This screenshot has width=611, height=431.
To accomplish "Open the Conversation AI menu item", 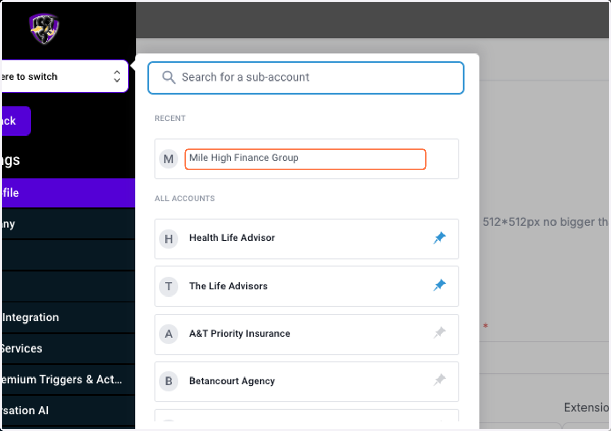I will [x=68, y=411].
